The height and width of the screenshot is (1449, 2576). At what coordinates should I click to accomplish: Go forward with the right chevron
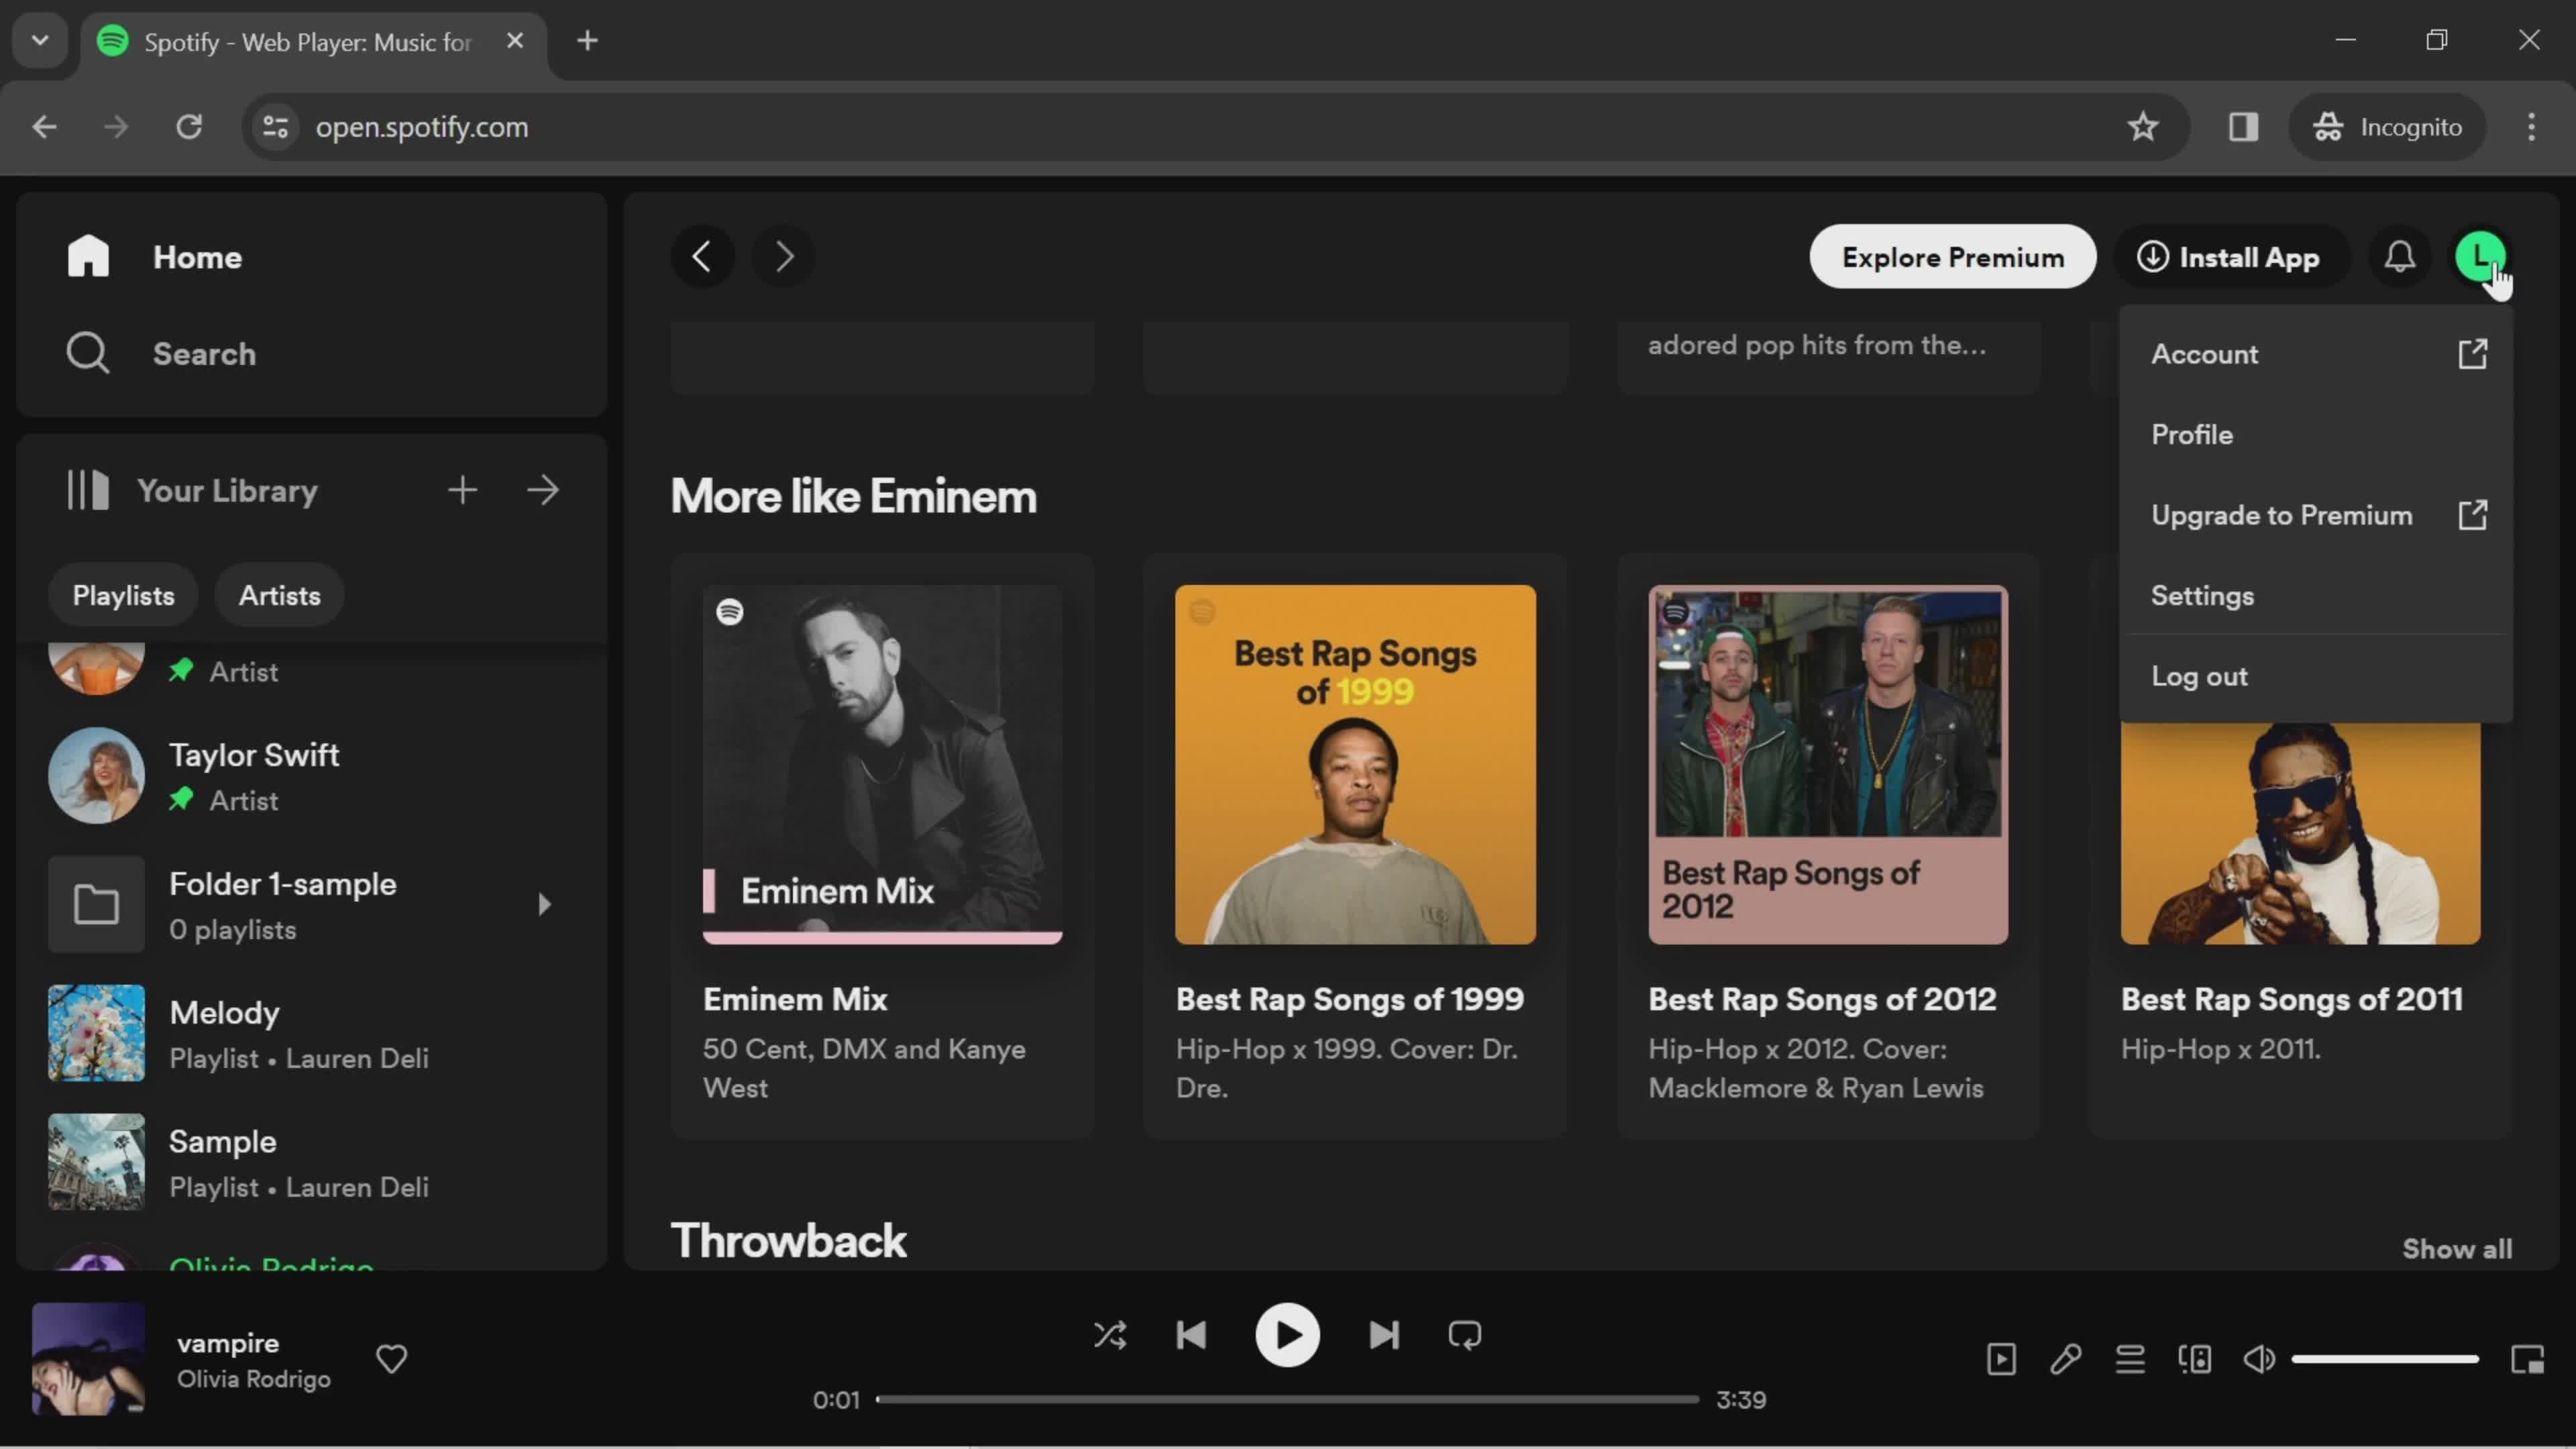tap(784, 257)
